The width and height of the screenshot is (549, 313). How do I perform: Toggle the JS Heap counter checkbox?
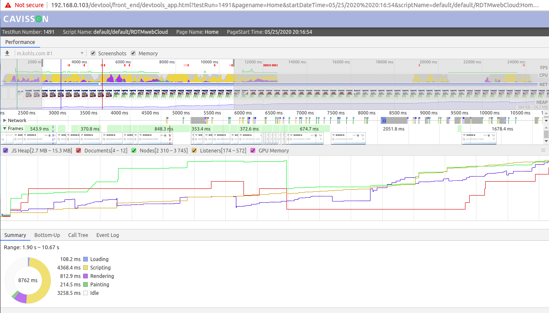pyautogui.click(x=6, y=150)
